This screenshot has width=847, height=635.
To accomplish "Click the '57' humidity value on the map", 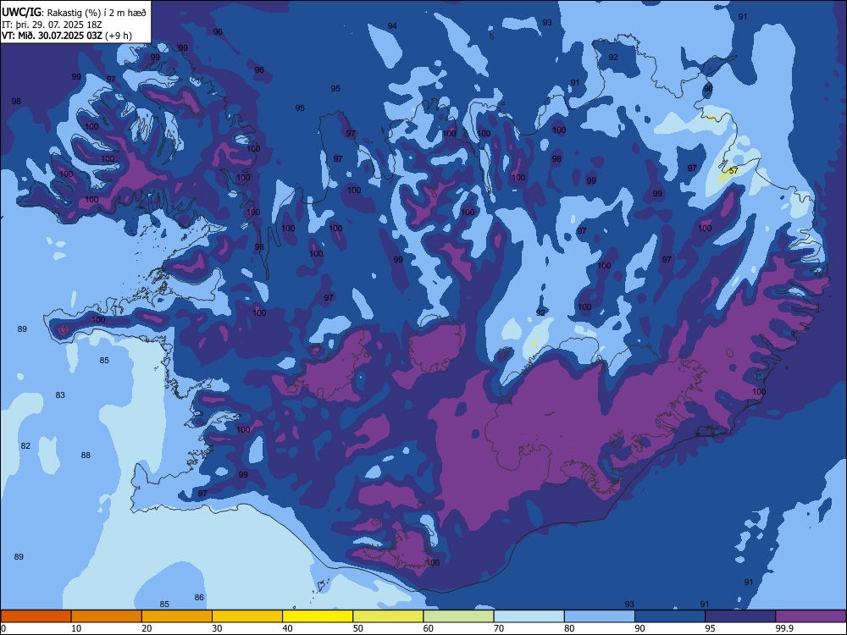I will click(x=734, y=171).
